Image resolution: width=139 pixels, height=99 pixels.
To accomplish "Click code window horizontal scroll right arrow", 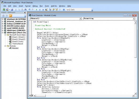I will coord(133,96).
